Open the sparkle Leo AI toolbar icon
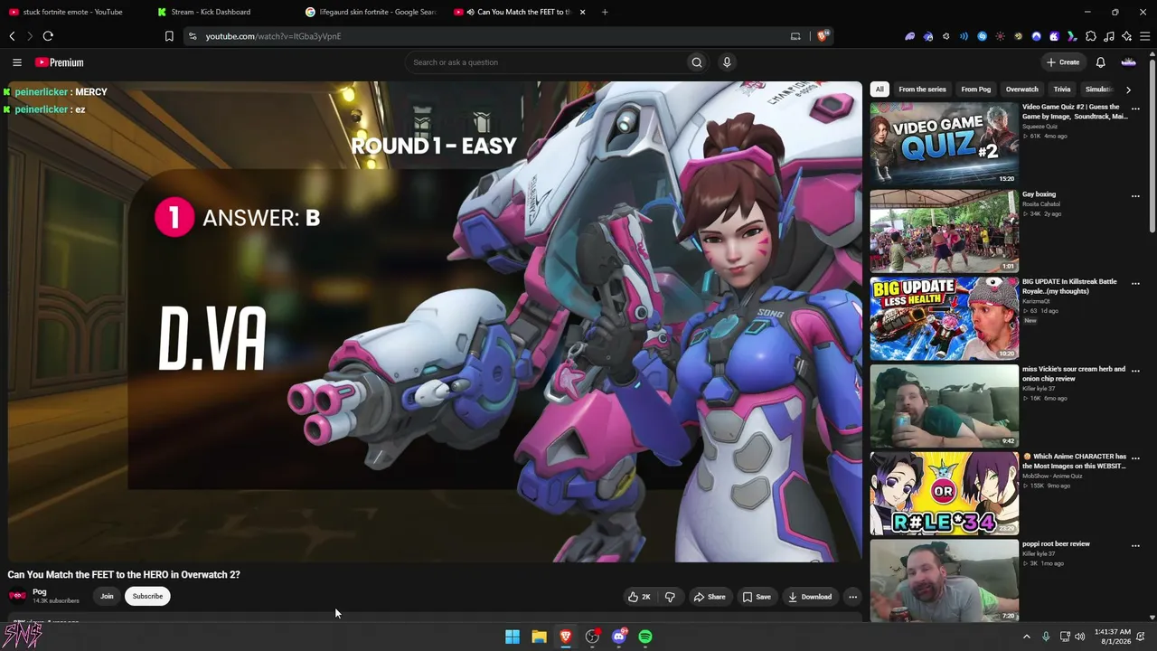 tap(1126, 36)
